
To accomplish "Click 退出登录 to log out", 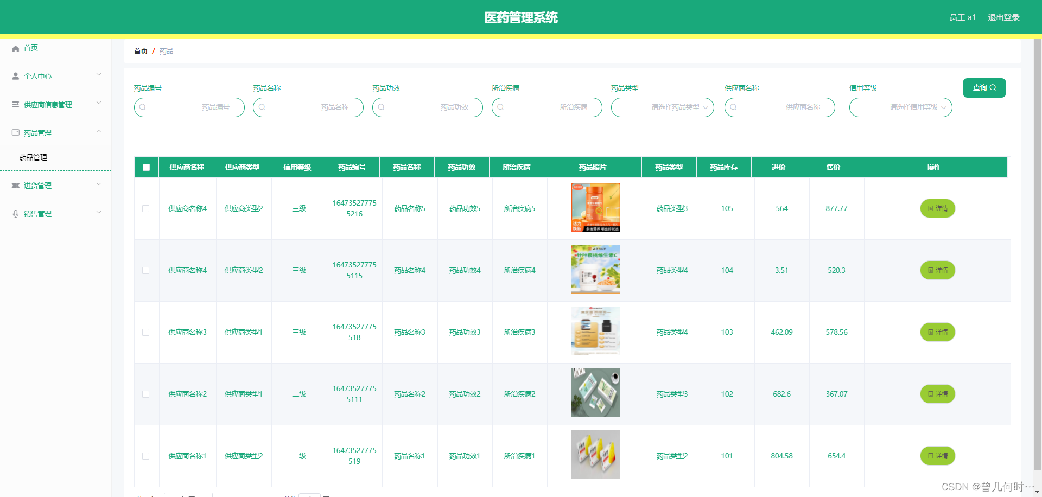I will pyautogui.click(x=1003, y=17).
